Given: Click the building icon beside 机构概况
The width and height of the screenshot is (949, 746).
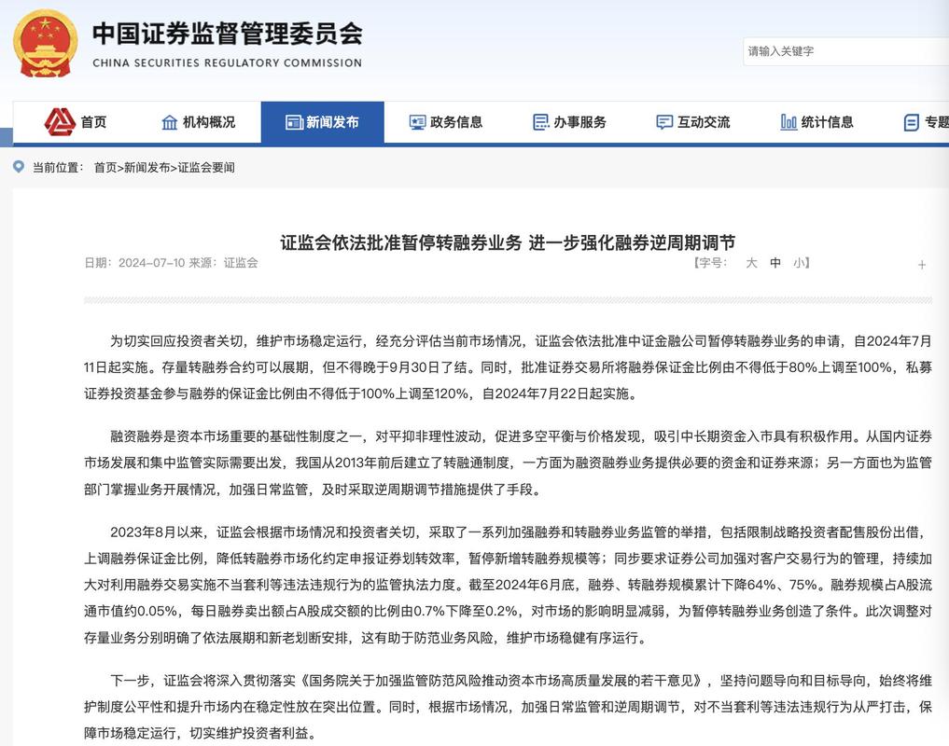Looking at the screenshot, I should (169, 121).
